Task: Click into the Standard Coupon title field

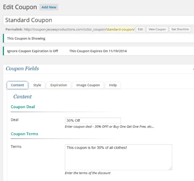Action: click(99, 20)
